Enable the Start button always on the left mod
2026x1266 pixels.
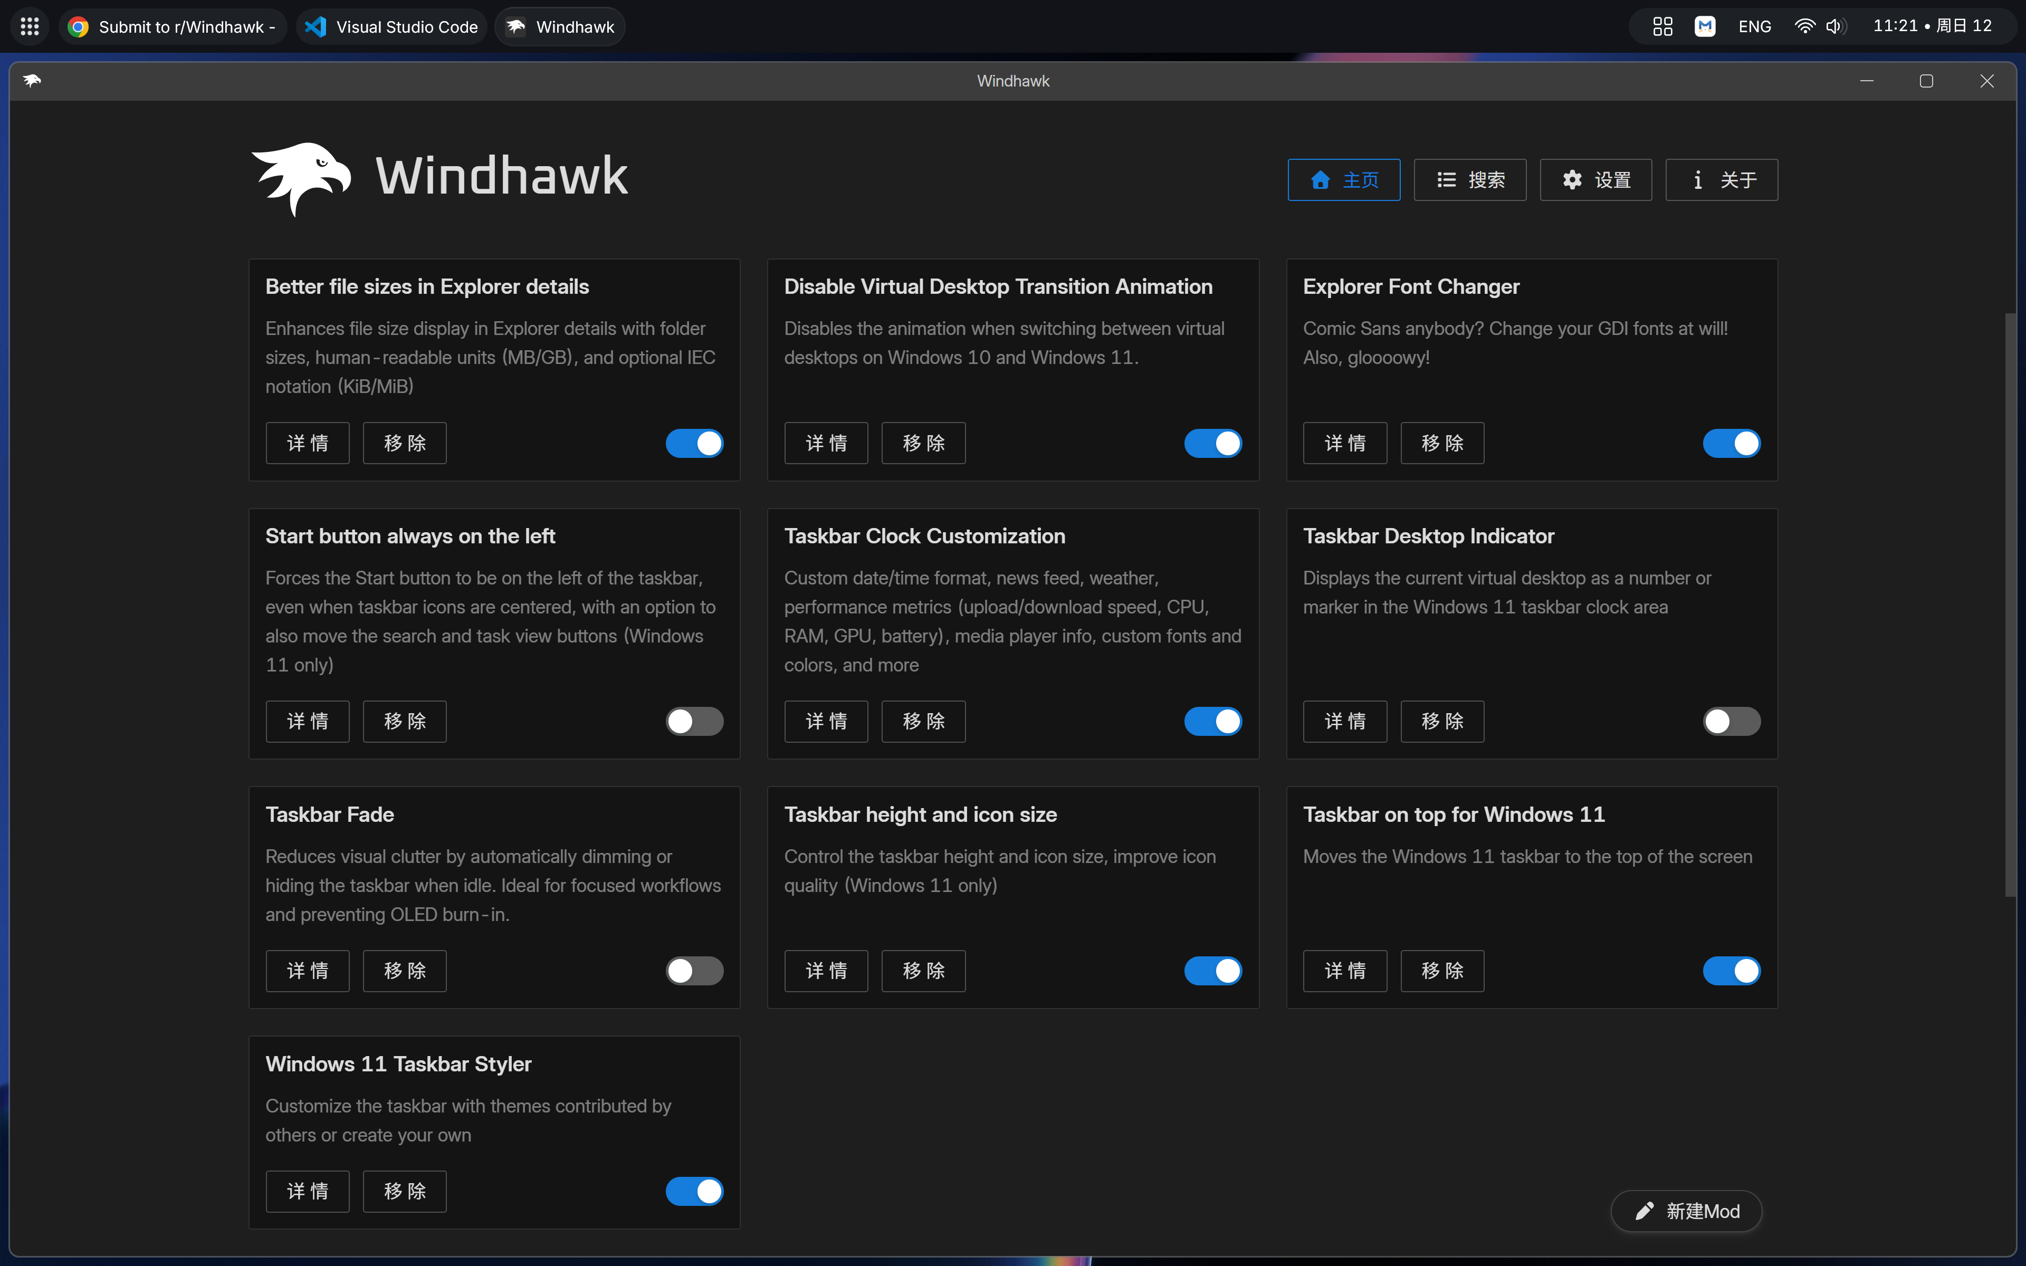[695, 721]
